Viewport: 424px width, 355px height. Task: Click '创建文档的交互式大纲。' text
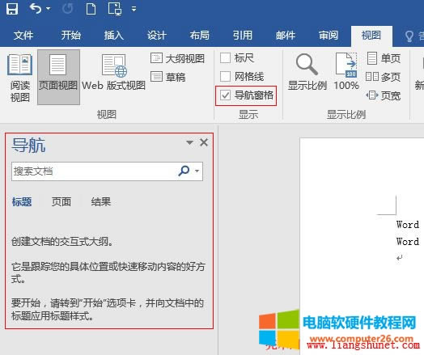[x=62, y=242]
